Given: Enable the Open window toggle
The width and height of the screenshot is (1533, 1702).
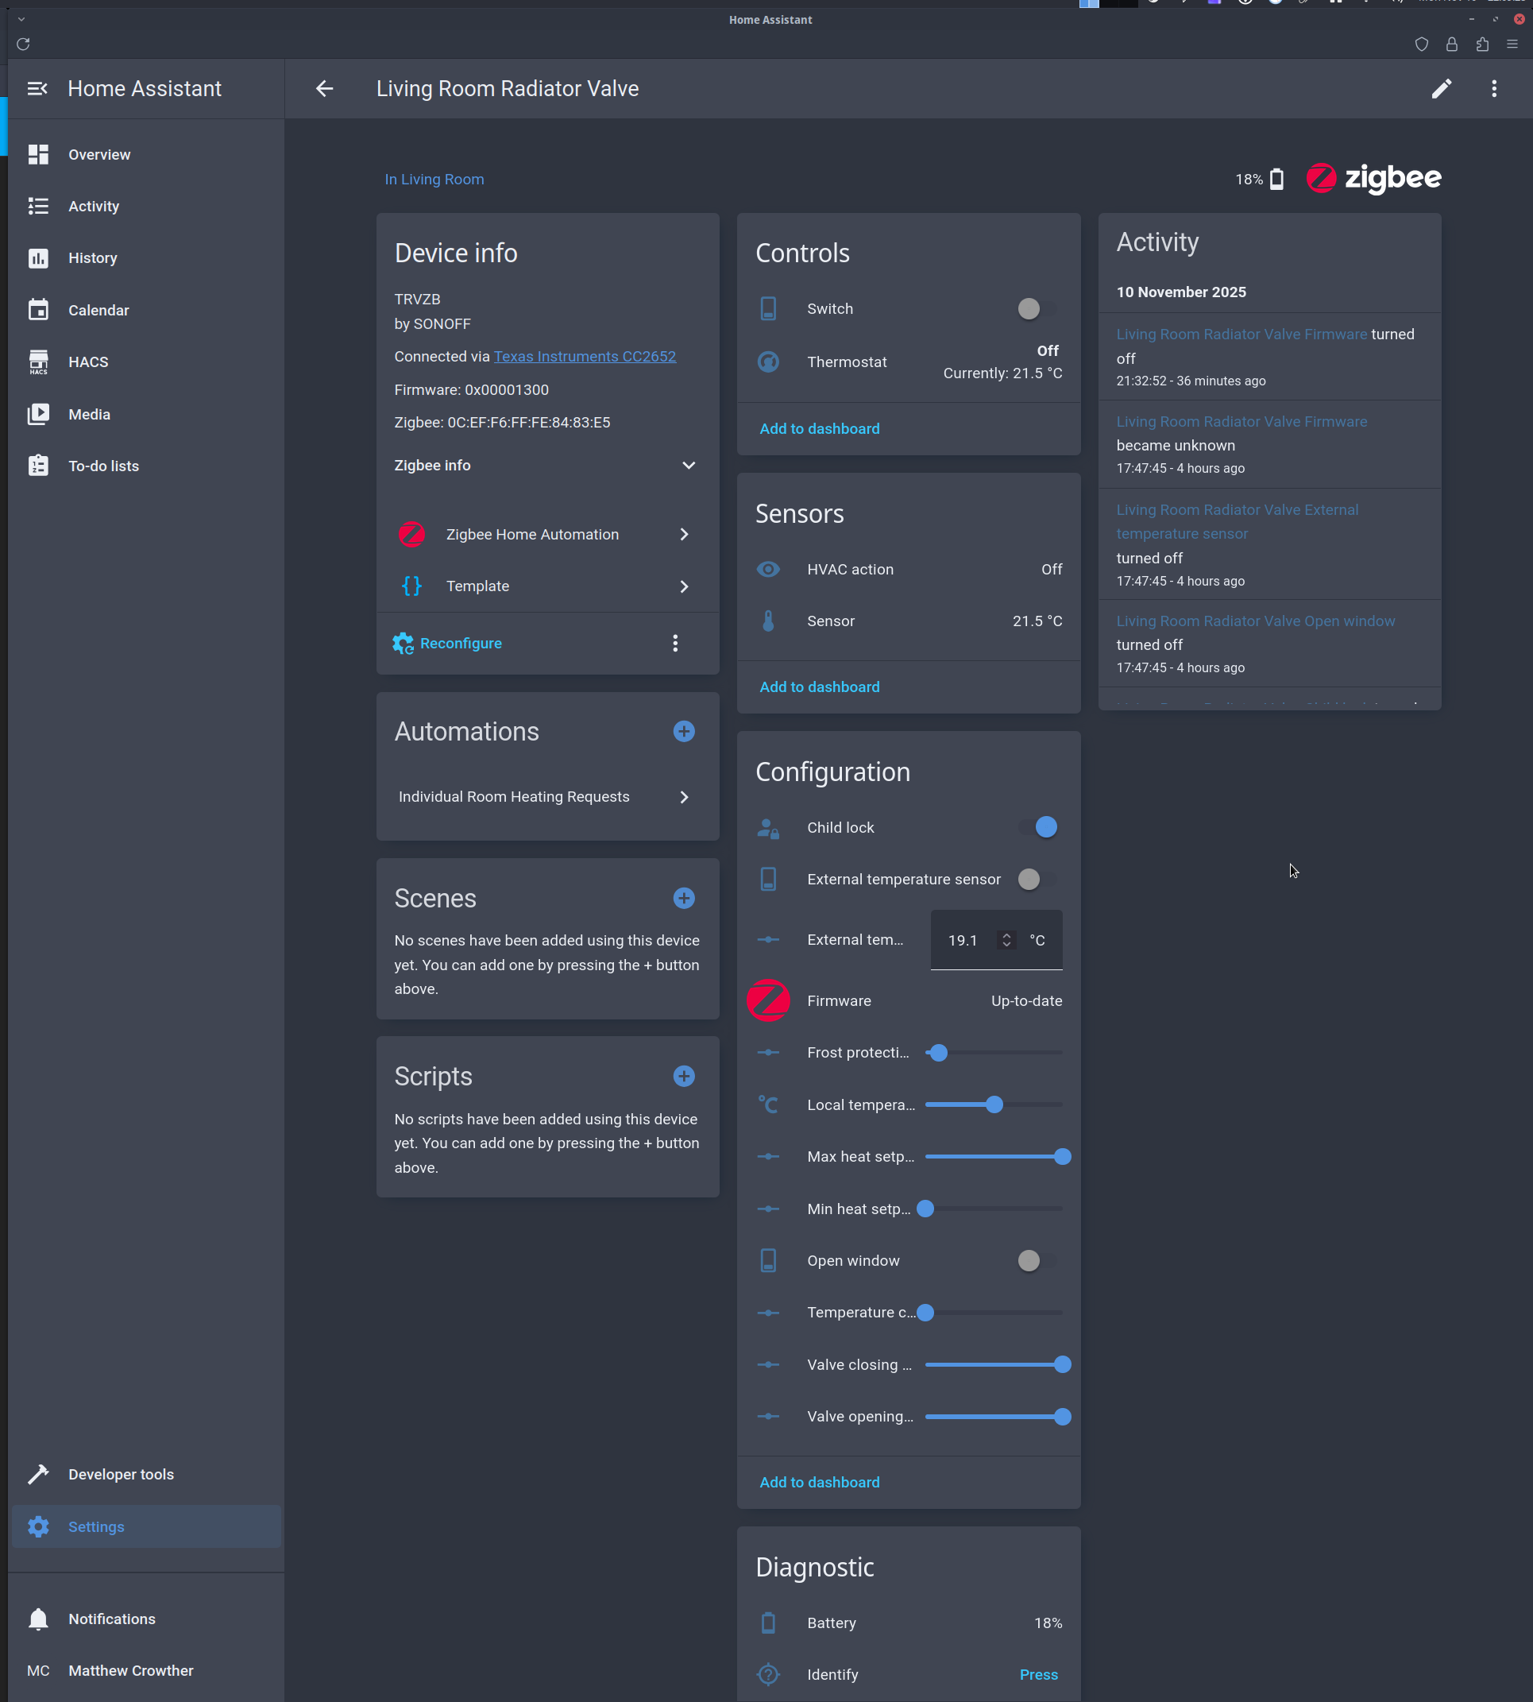Looking at the screenshot, I should click(x=1036, y=1260).
